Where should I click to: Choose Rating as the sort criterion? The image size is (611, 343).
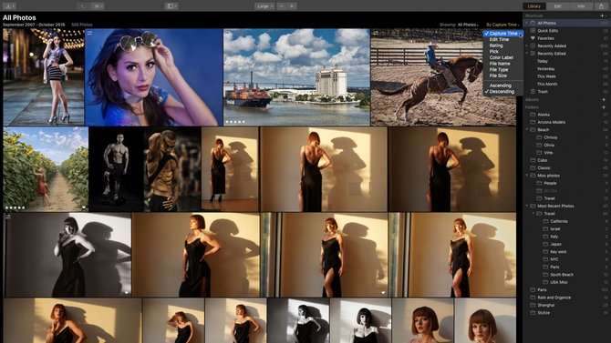click(x=496, y=45)
